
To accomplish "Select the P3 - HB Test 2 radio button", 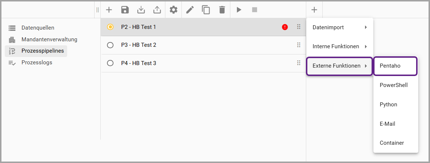I will [110, 45].
